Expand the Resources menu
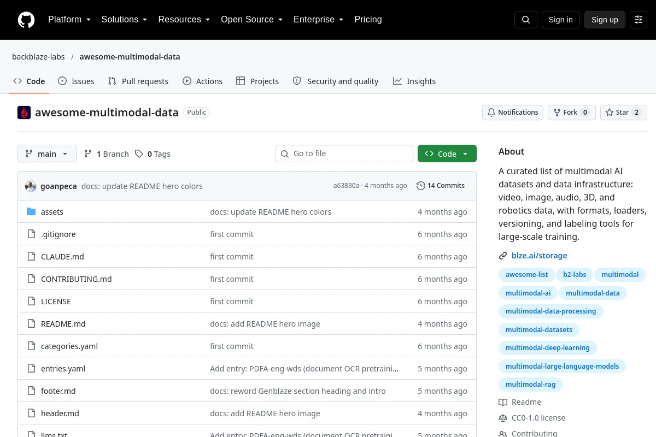 (184, 20)
